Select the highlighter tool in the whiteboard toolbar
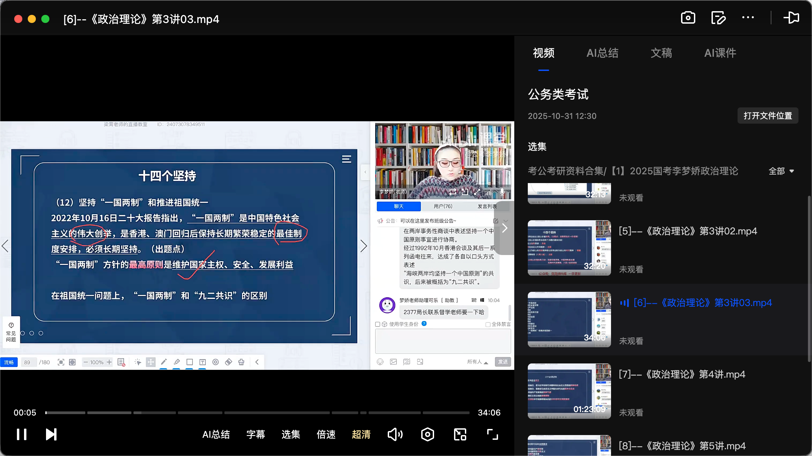 click(177, 362)
